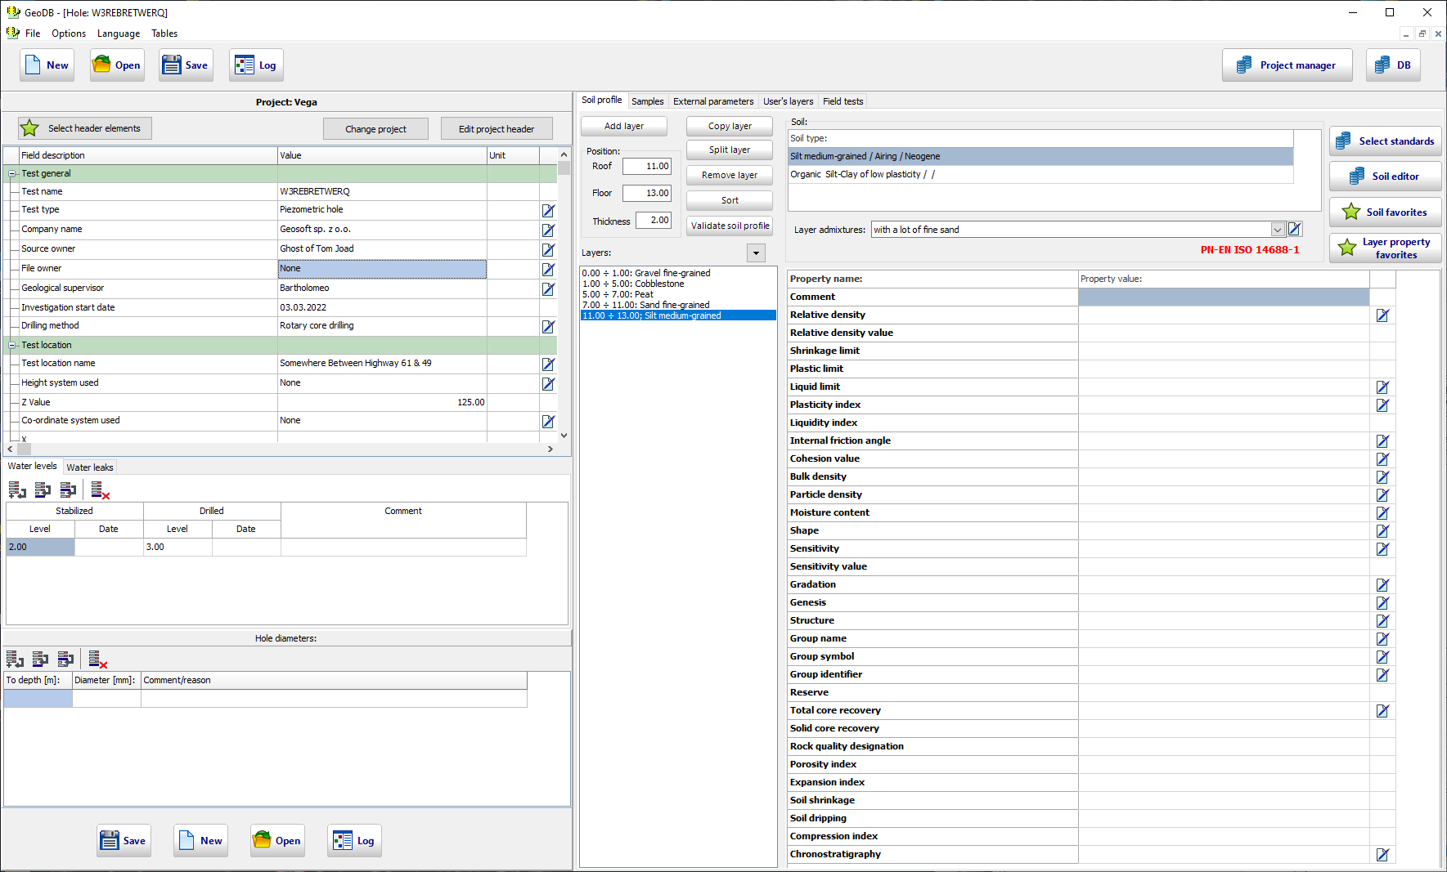Open the Layers dropdown arrow
Image resolution: width=1447 pixels, height=872 pixels.
pos(756,253)
